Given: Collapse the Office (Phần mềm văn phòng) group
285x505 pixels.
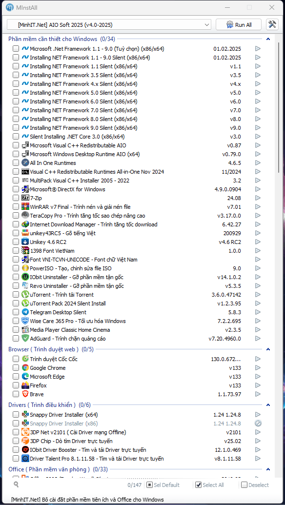Looking at the screenshot, I should (268, 469).
